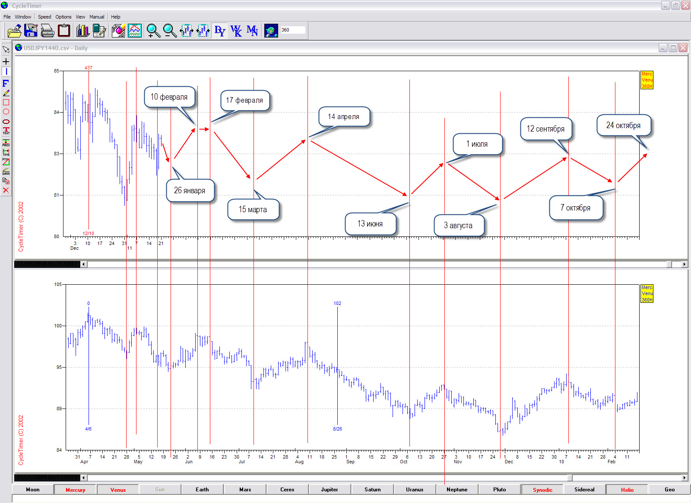Click the printer icon in toolbar
Viewport: 691px width, 503px height.
(x=47, y=31)
